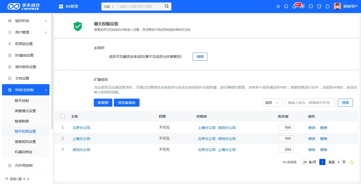The height and width of the screenshot is (184, 361).
Task: Click the super user avatar picture
Action: tap(337, 6)
